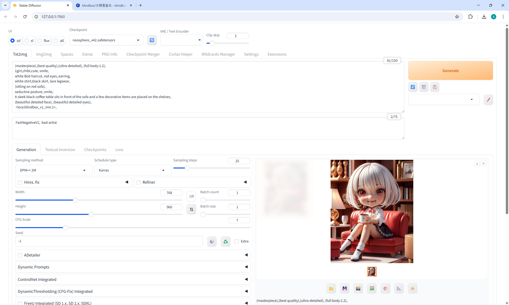Click the recycle reuse seed icon
The height and width of the screenshot is (305, 509).
(225, 241)
